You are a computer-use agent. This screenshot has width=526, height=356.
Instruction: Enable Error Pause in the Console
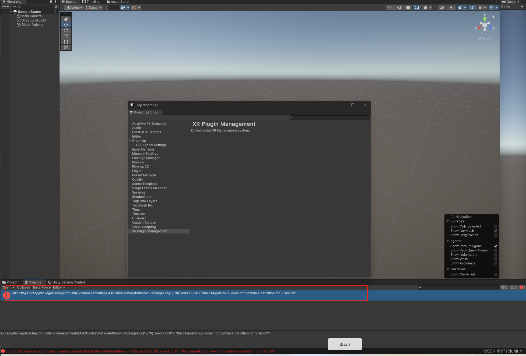click(x=42, y=287)
